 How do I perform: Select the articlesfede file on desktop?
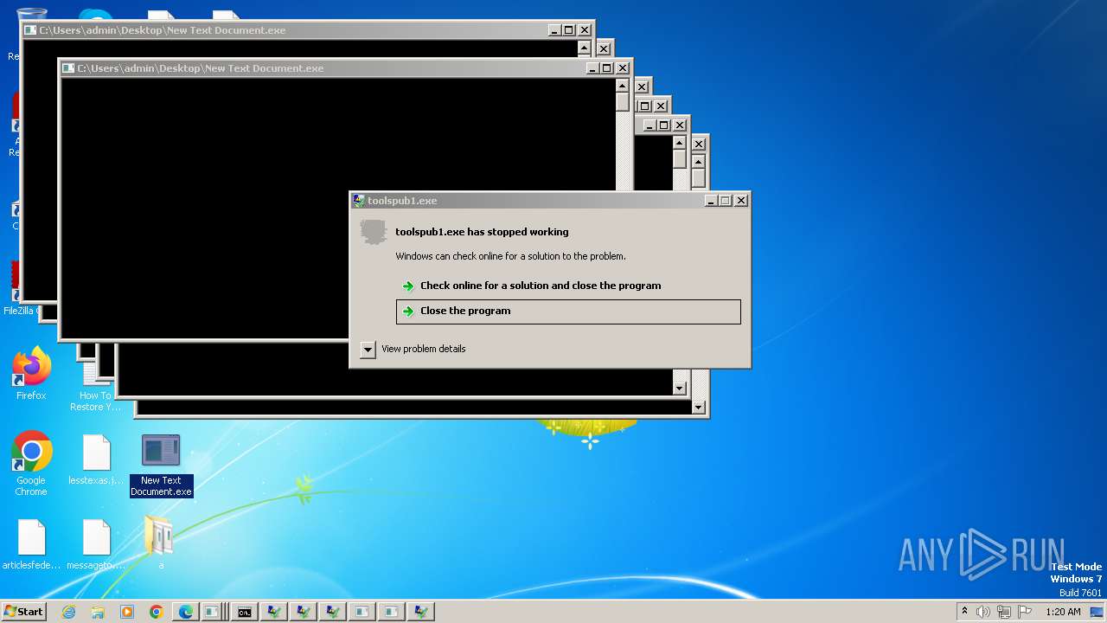click(31, 545)
